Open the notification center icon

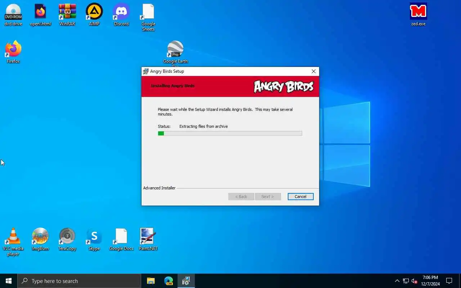coord(449,281)
